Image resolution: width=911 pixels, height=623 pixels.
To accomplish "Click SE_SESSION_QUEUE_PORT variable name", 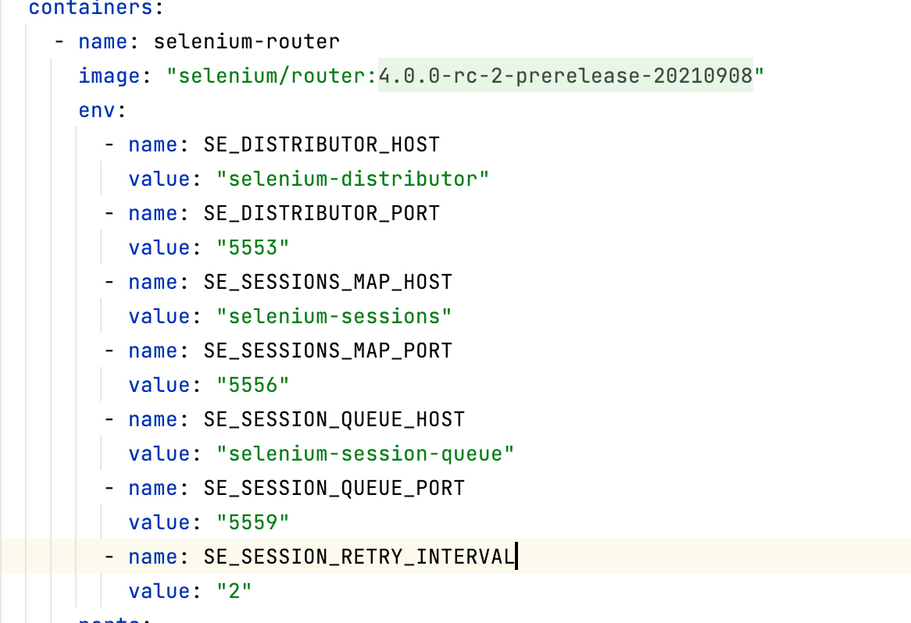I will coord(334,488).
